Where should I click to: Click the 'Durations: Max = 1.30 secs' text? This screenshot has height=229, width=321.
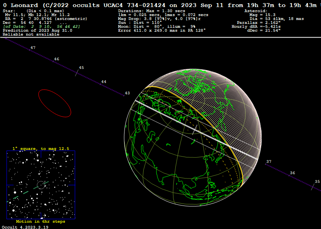pos(151,11)
